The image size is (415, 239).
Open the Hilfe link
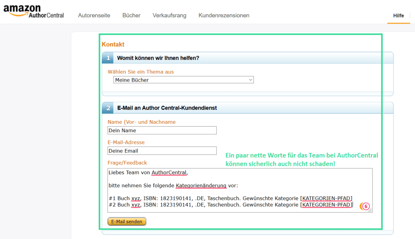(x=398, y=16)
